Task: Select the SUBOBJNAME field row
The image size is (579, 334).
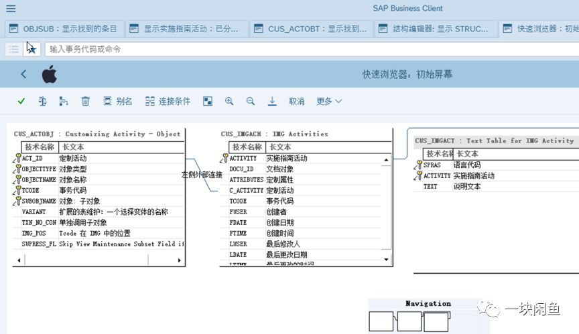Action: pyautogui.click(x=99, y=201)
